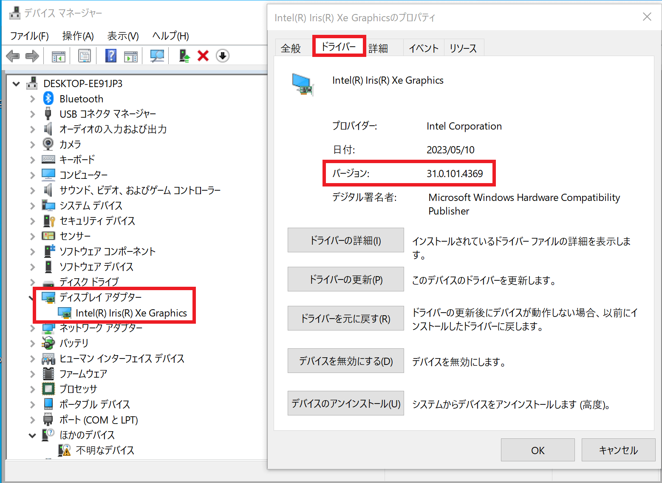Open the 操作(A) menu

point(78,36)
